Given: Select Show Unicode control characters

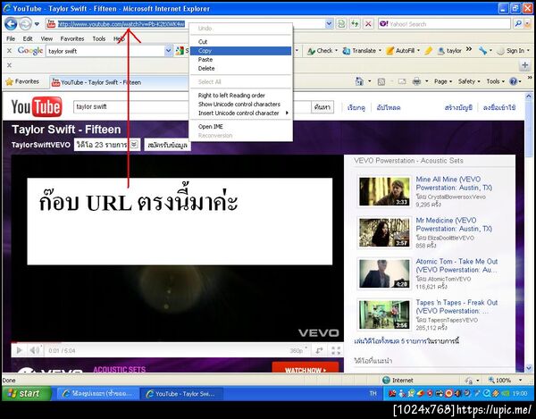Looking at the screenshot, I should (240, 105).
